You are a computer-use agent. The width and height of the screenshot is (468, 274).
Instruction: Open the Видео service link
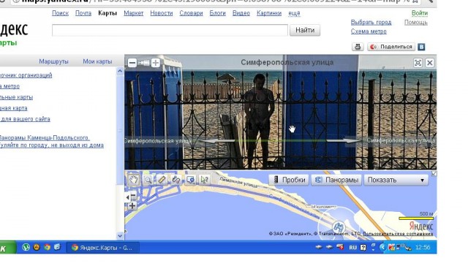pos(241,13)
